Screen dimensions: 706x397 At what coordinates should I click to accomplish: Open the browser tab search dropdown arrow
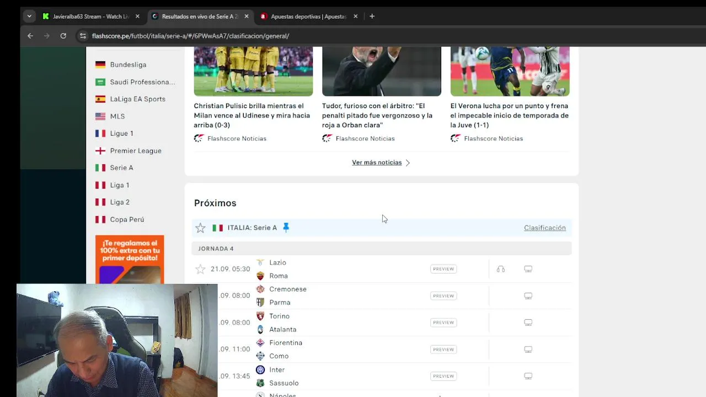tap(29, 17)
